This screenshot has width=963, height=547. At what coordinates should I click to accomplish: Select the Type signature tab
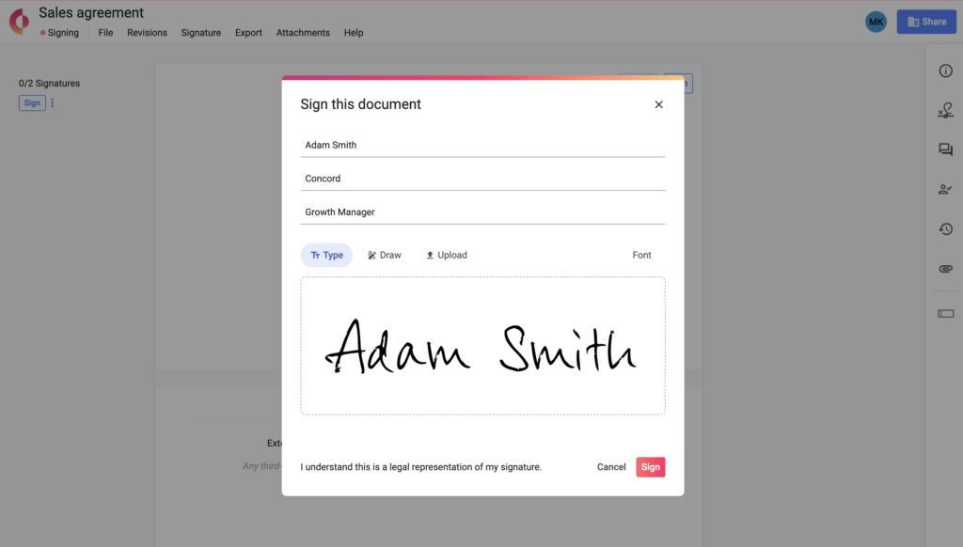326,255
